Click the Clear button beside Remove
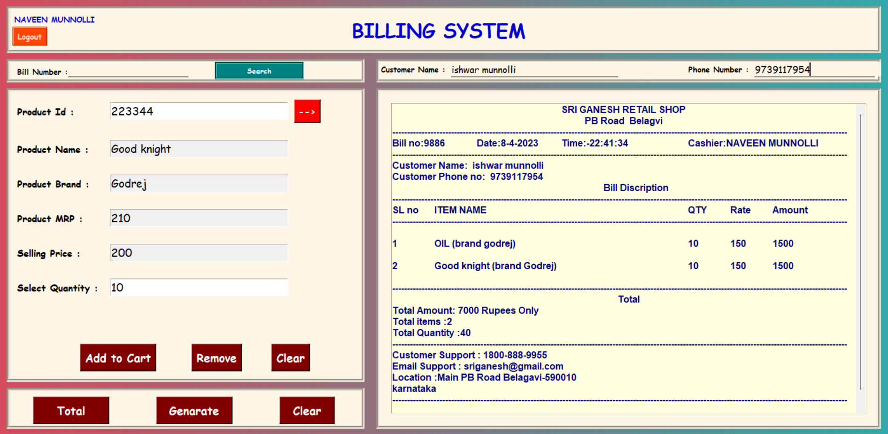This screenshot has height=434, width=888. 290,358
